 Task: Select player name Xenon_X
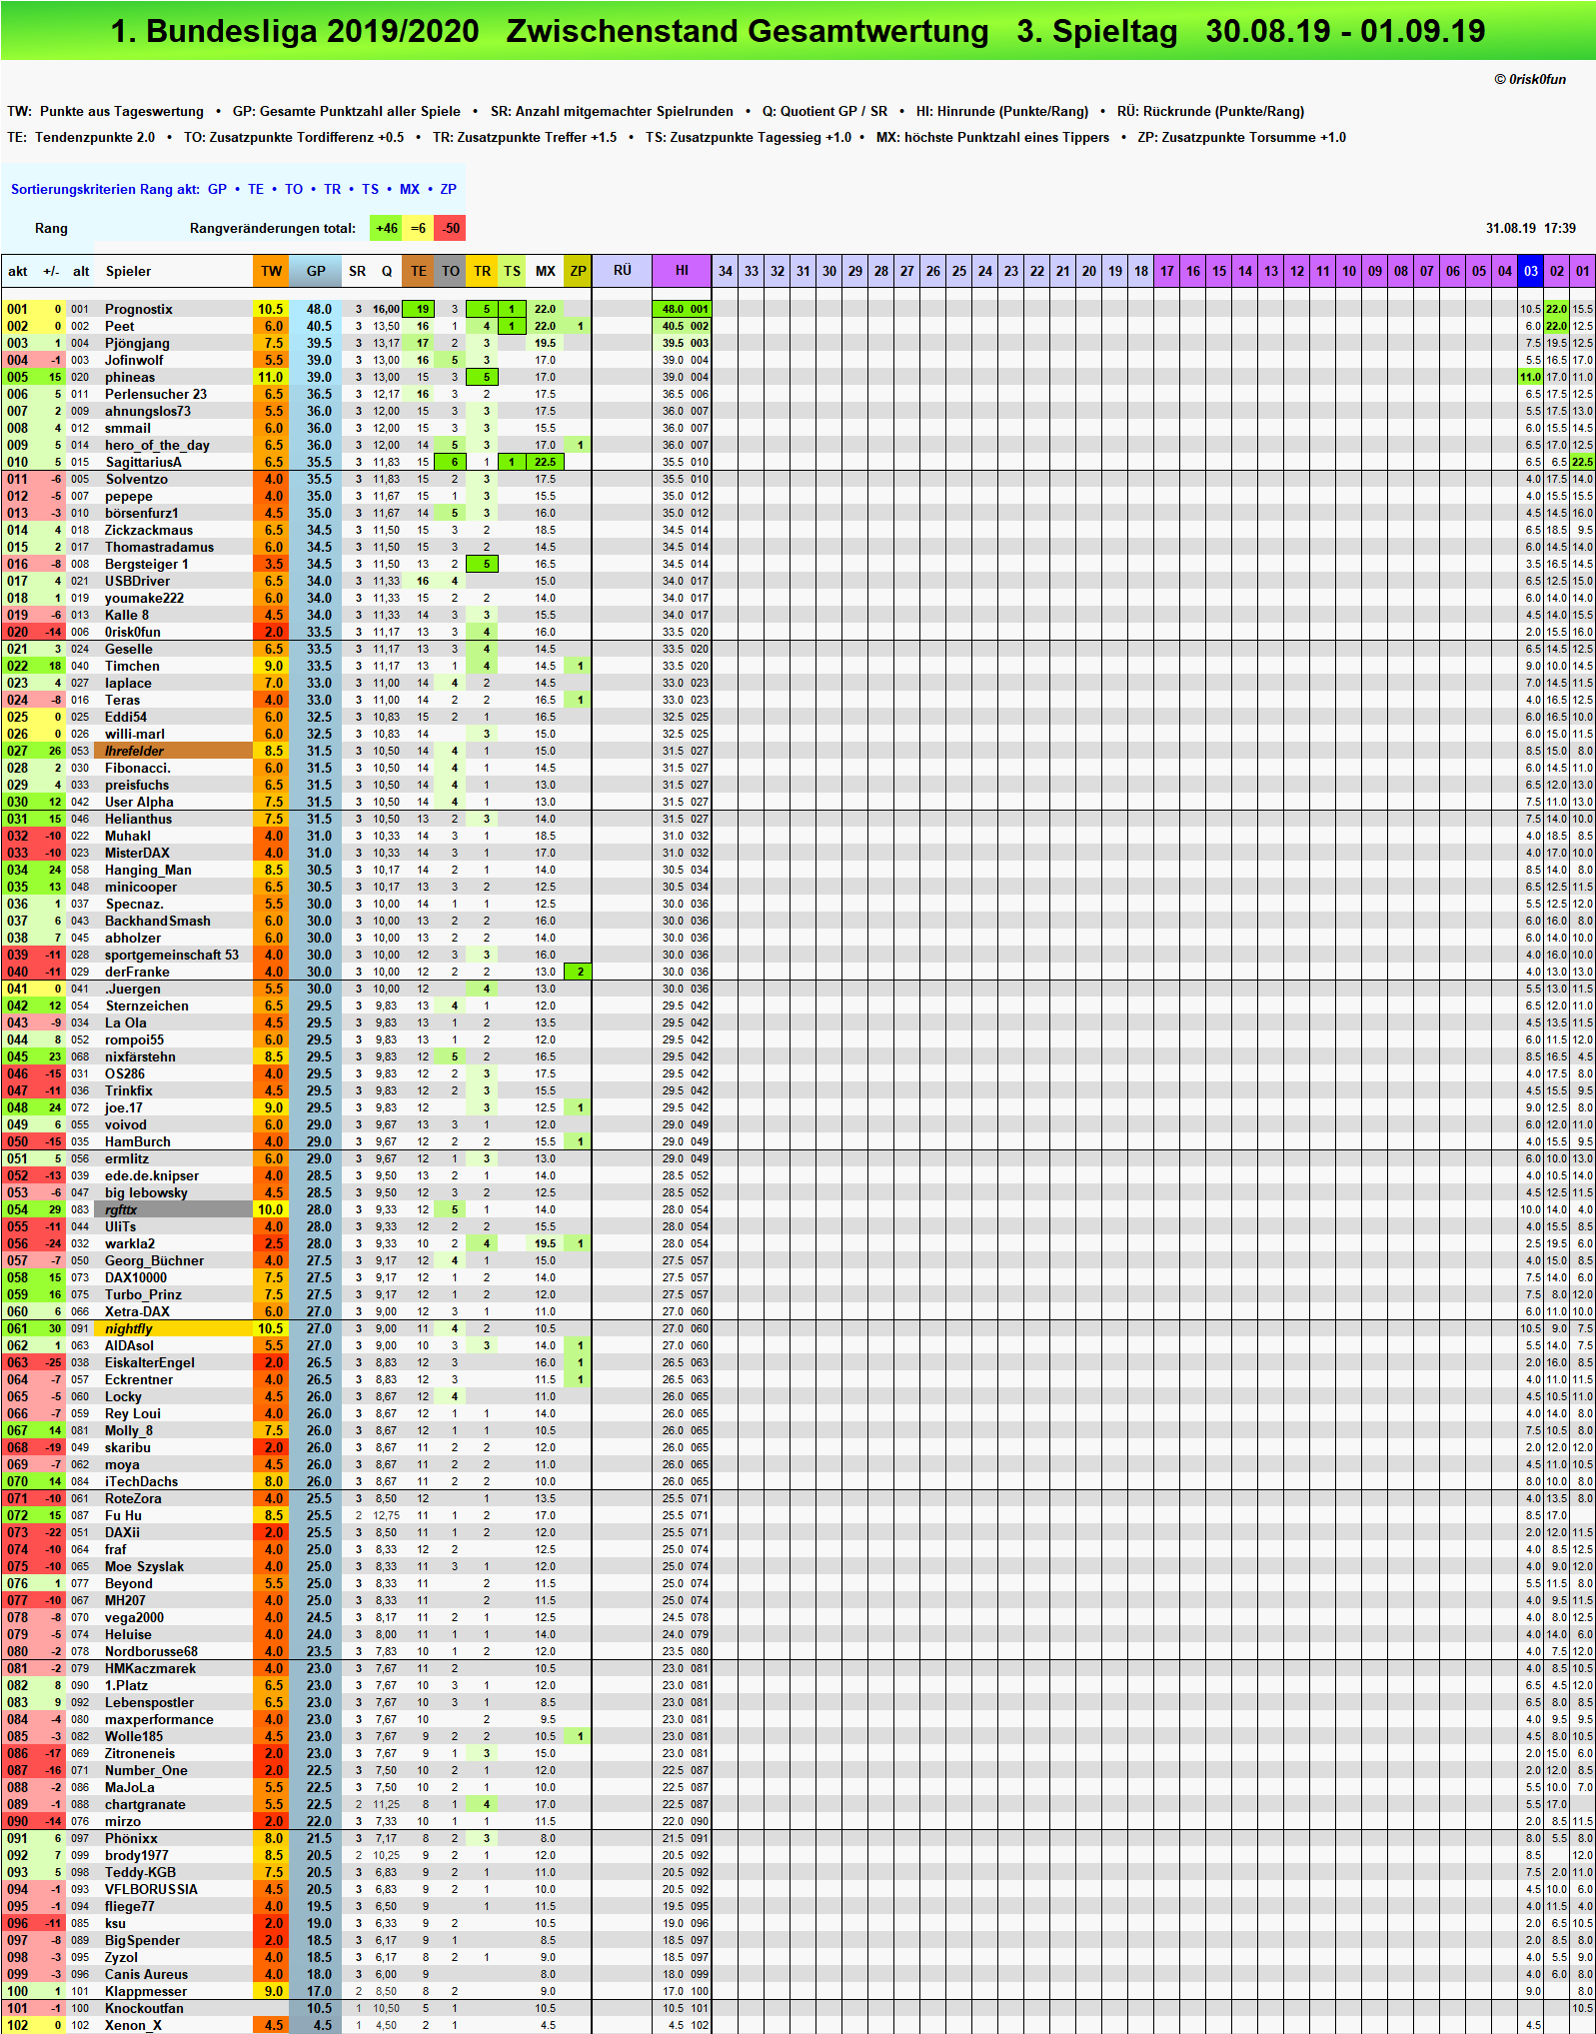click(133, 2025)
